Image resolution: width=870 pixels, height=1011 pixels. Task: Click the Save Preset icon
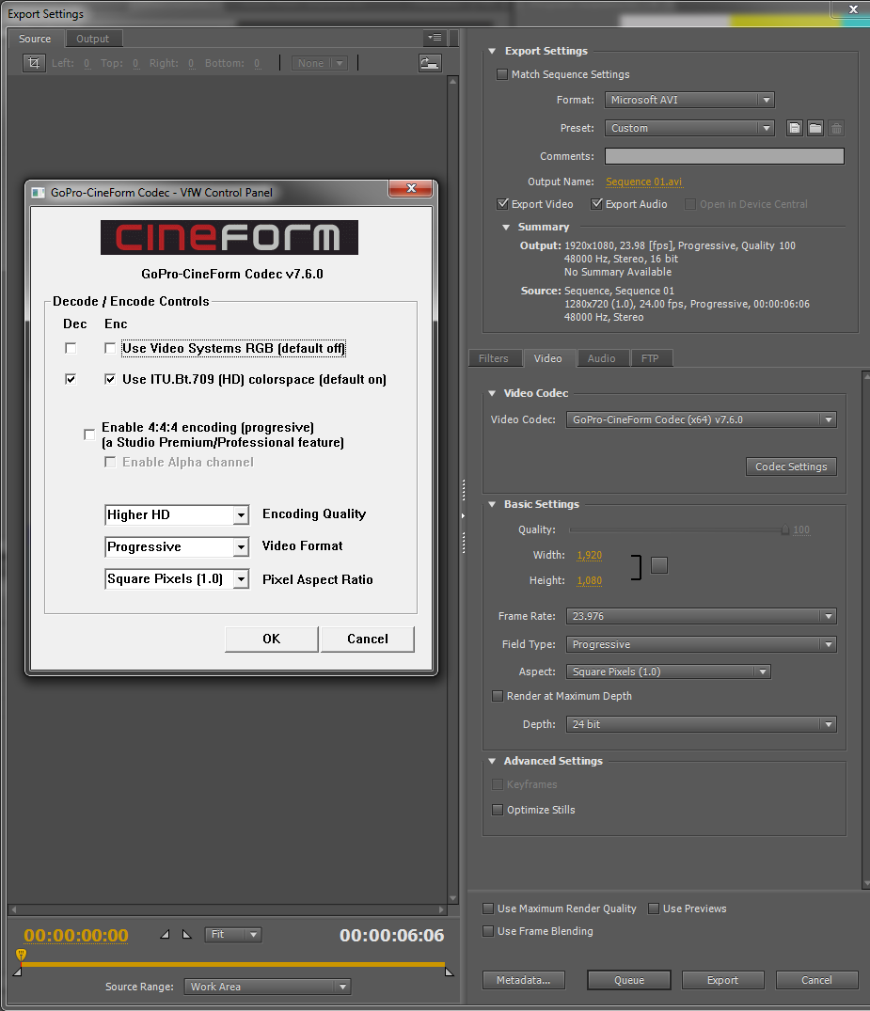pos(795,128)
